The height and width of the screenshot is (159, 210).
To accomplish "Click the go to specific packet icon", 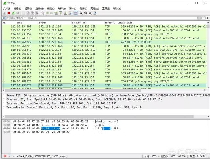I will pyautogui.click(x=56, y=13).
